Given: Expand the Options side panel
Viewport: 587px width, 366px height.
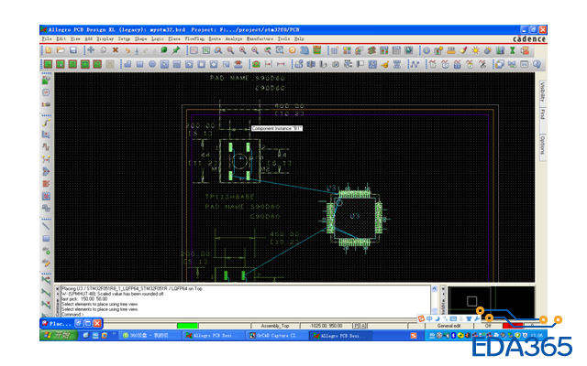Looking at the screenshot, I should [543, 144].
